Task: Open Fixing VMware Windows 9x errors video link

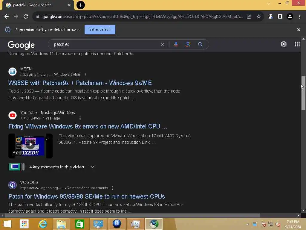Action: pos(88,126)
